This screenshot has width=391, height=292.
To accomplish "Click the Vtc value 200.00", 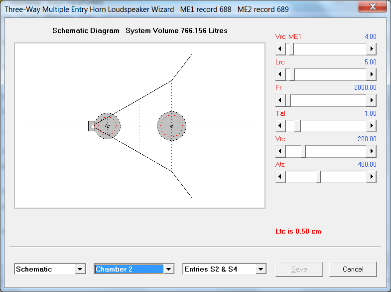I will coord(367,139).
